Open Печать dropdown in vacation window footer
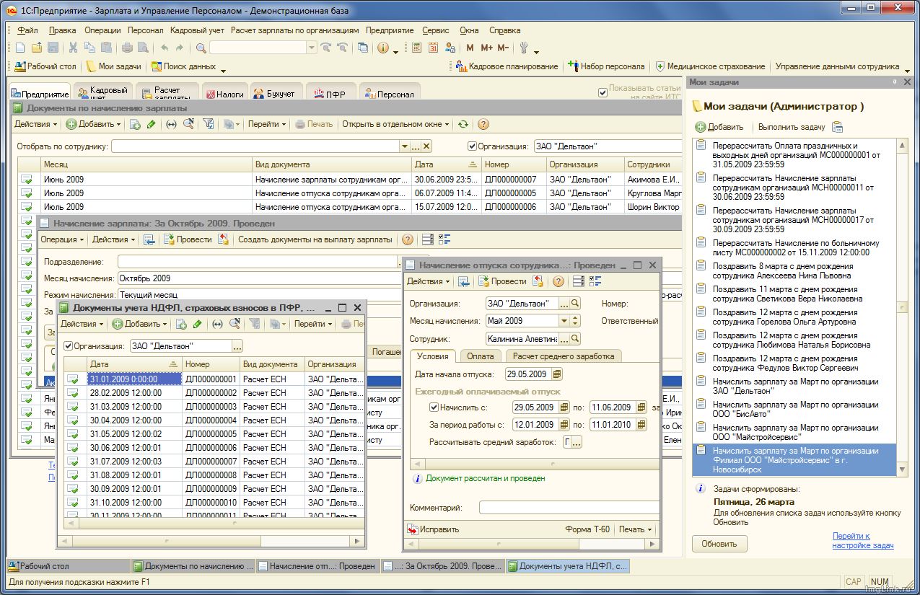This screenshot has width=920, height=595. coord(635,529)
